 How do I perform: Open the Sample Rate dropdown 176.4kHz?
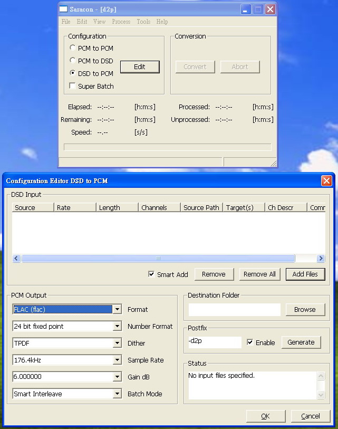(x=117, y=360)
